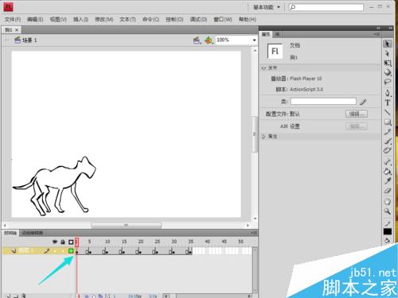Click the Delete layer trash icon
398x298 pixels.
[24, 296]
